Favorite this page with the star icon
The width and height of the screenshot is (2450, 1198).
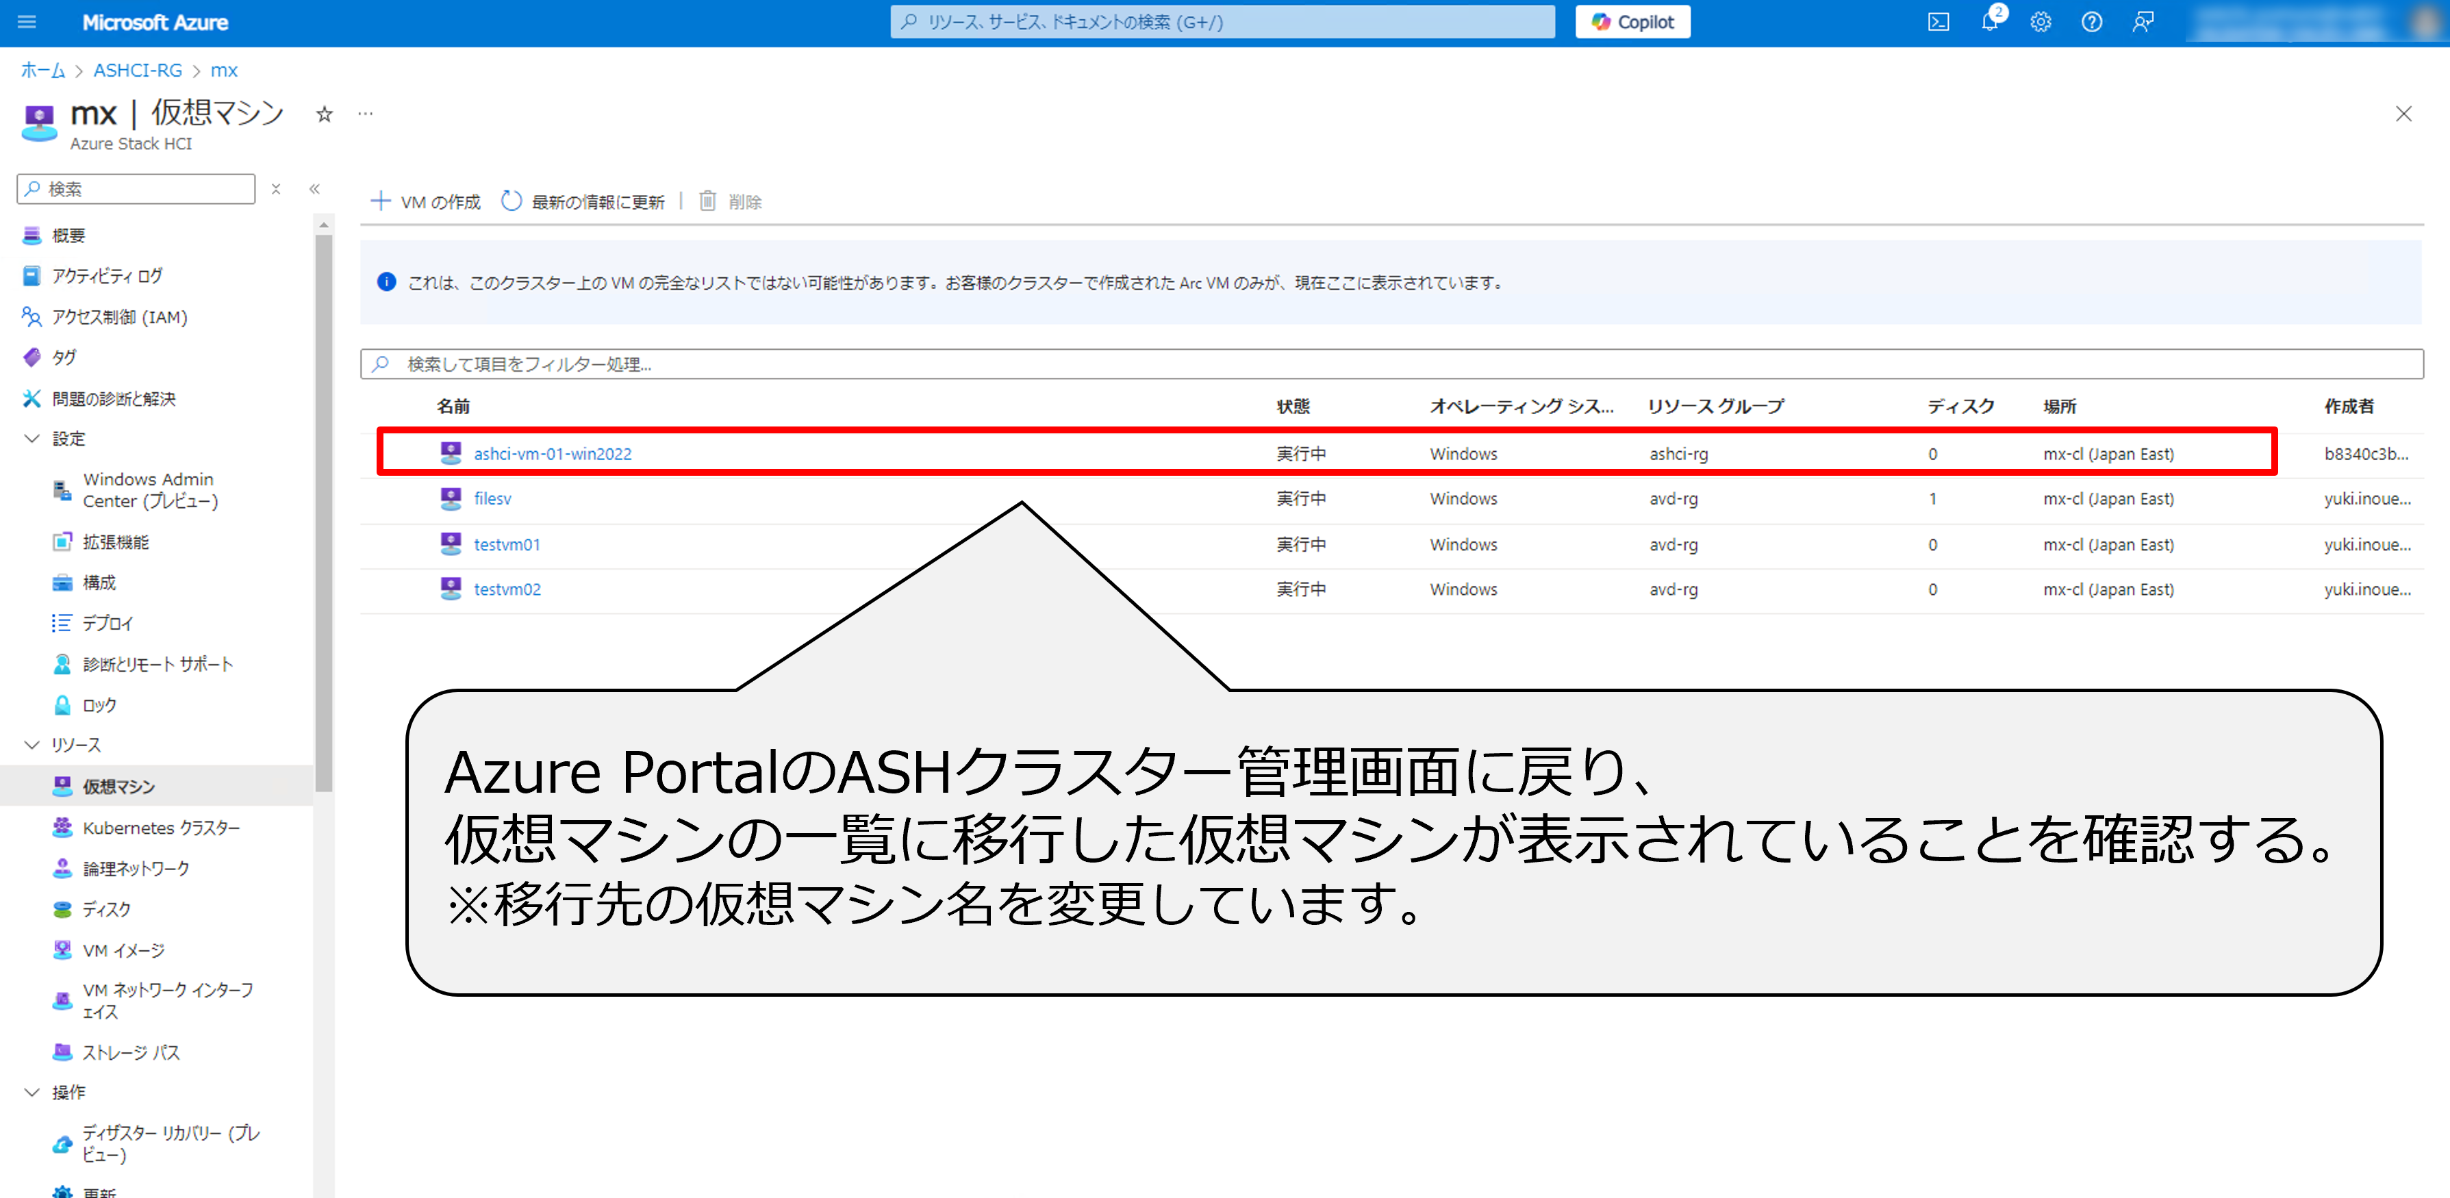(x=325, y=114)
